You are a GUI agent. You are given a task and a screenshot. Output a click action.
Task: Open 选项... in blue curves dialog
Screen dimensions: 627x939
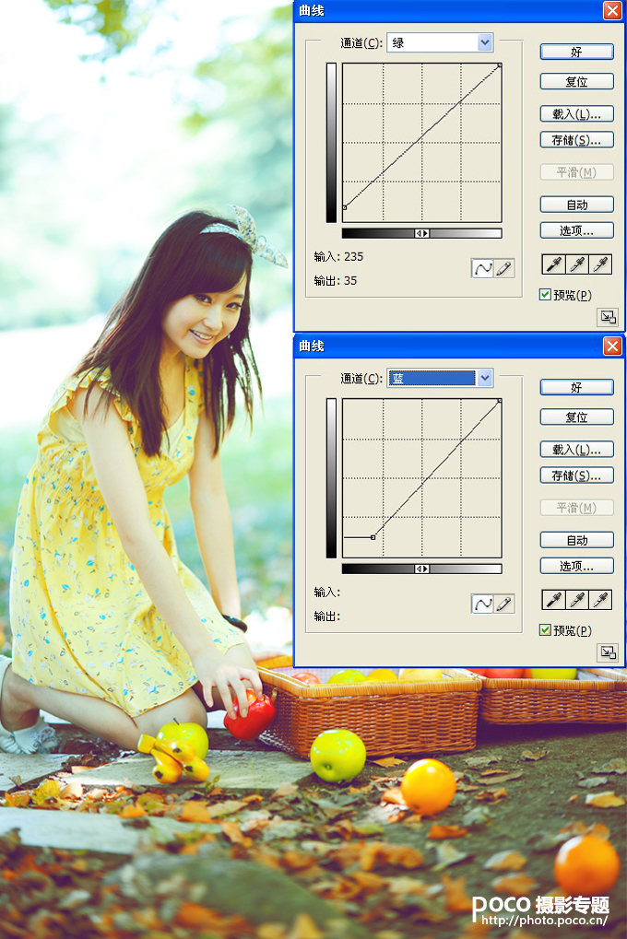point(576,566)
